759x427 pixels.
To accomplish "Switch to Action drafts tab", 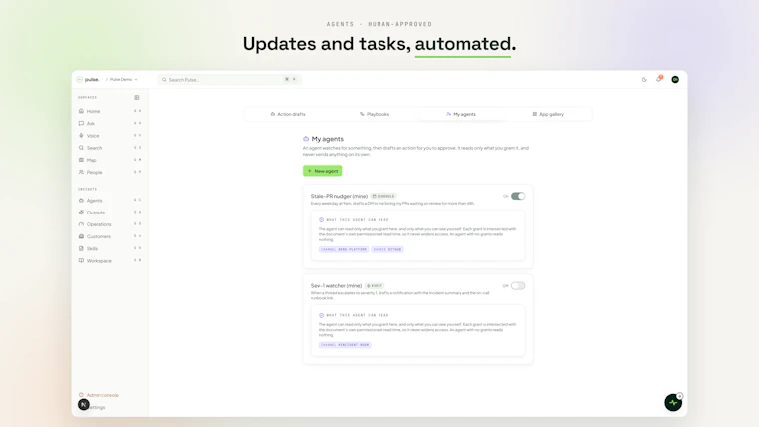I will click(288, 114).
